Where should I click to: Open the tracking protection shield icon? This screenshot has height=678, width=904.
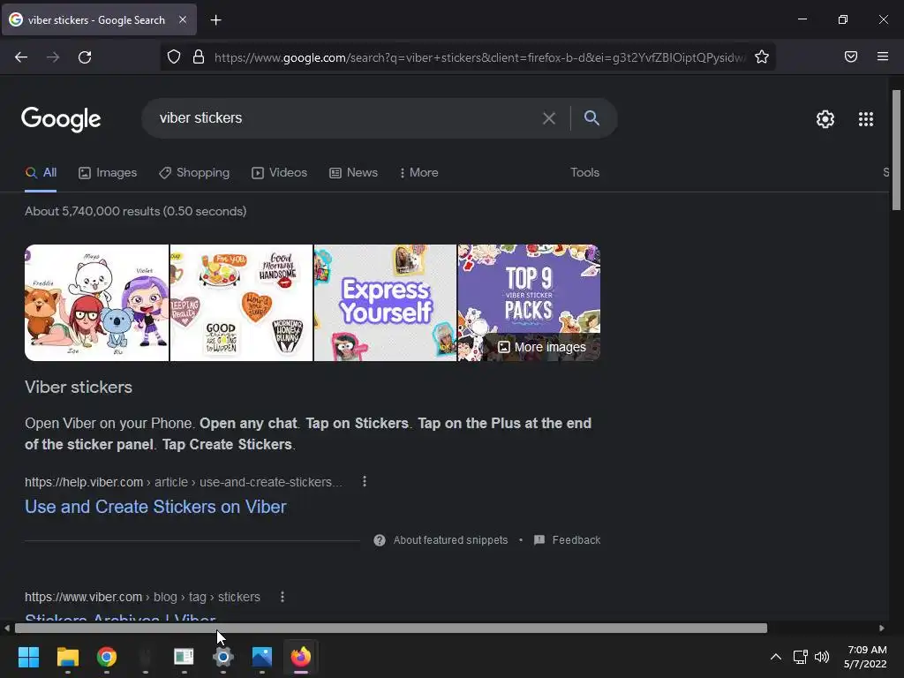tap(174, 56)
